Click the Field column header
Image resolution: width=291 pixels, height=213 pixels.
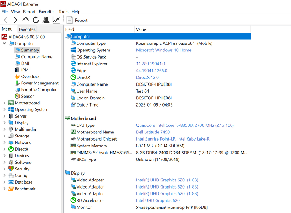(x=99, y=29)
